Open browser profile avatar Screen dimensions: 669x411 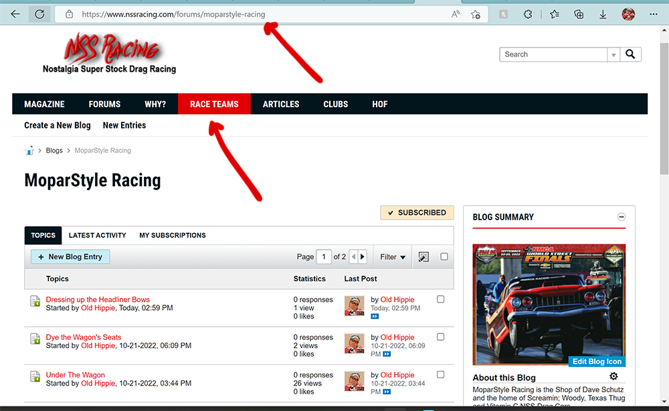coord(628,14)
